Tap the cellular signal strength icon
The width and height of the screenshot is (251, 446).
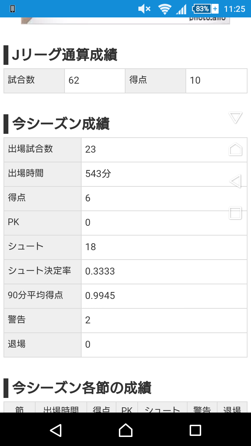click(181, 9)
